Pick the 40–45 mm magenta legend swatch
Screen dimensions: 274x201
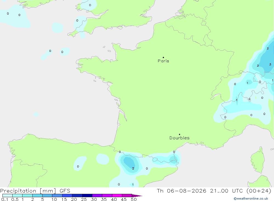click(117, 196)
